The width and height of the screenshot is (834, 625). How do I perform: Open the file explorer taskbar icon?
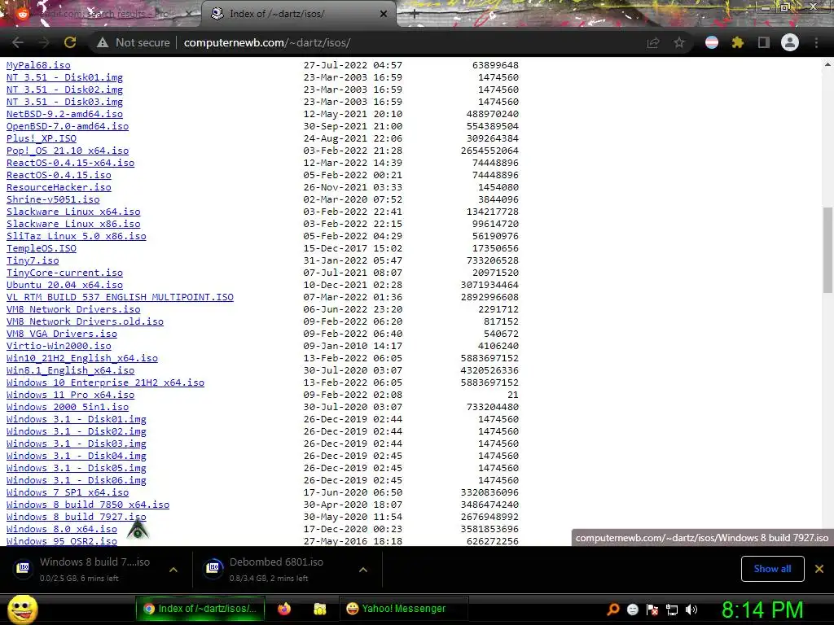tap(319, 609)
